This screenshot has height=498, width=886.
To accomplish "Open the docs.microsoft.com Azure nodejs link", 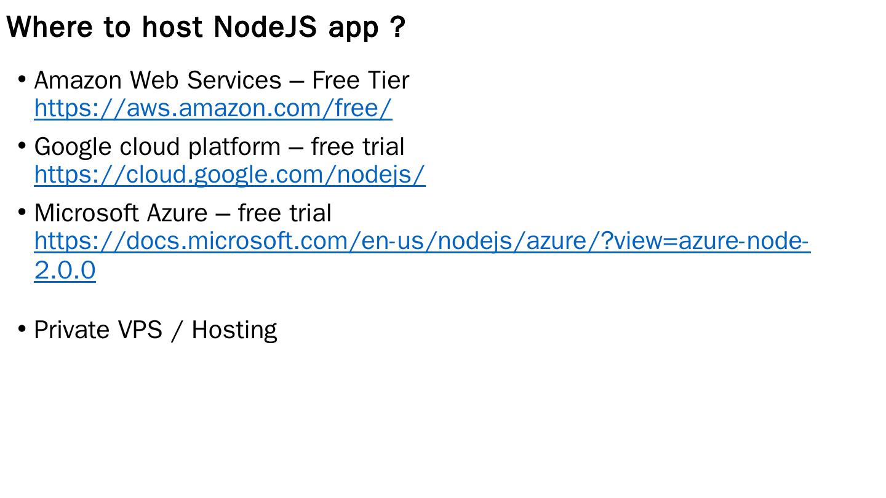I will click(421, 241).
